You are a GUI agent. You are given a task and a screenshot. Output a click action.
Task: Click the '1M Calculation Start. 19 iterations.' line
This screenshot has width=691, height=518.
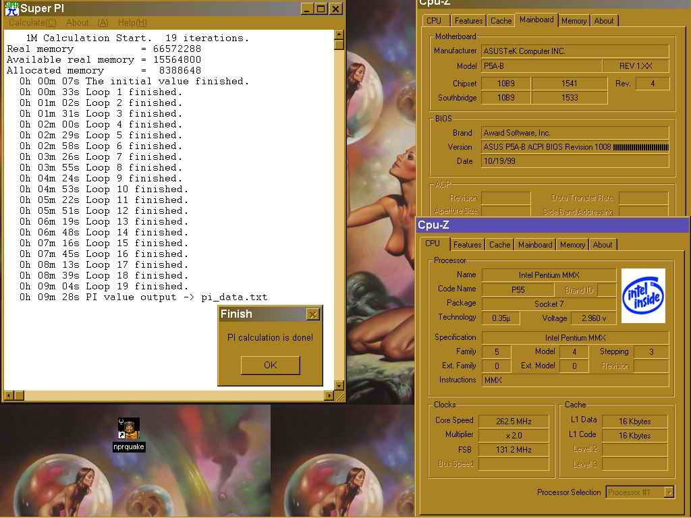(x=138, y=38)
